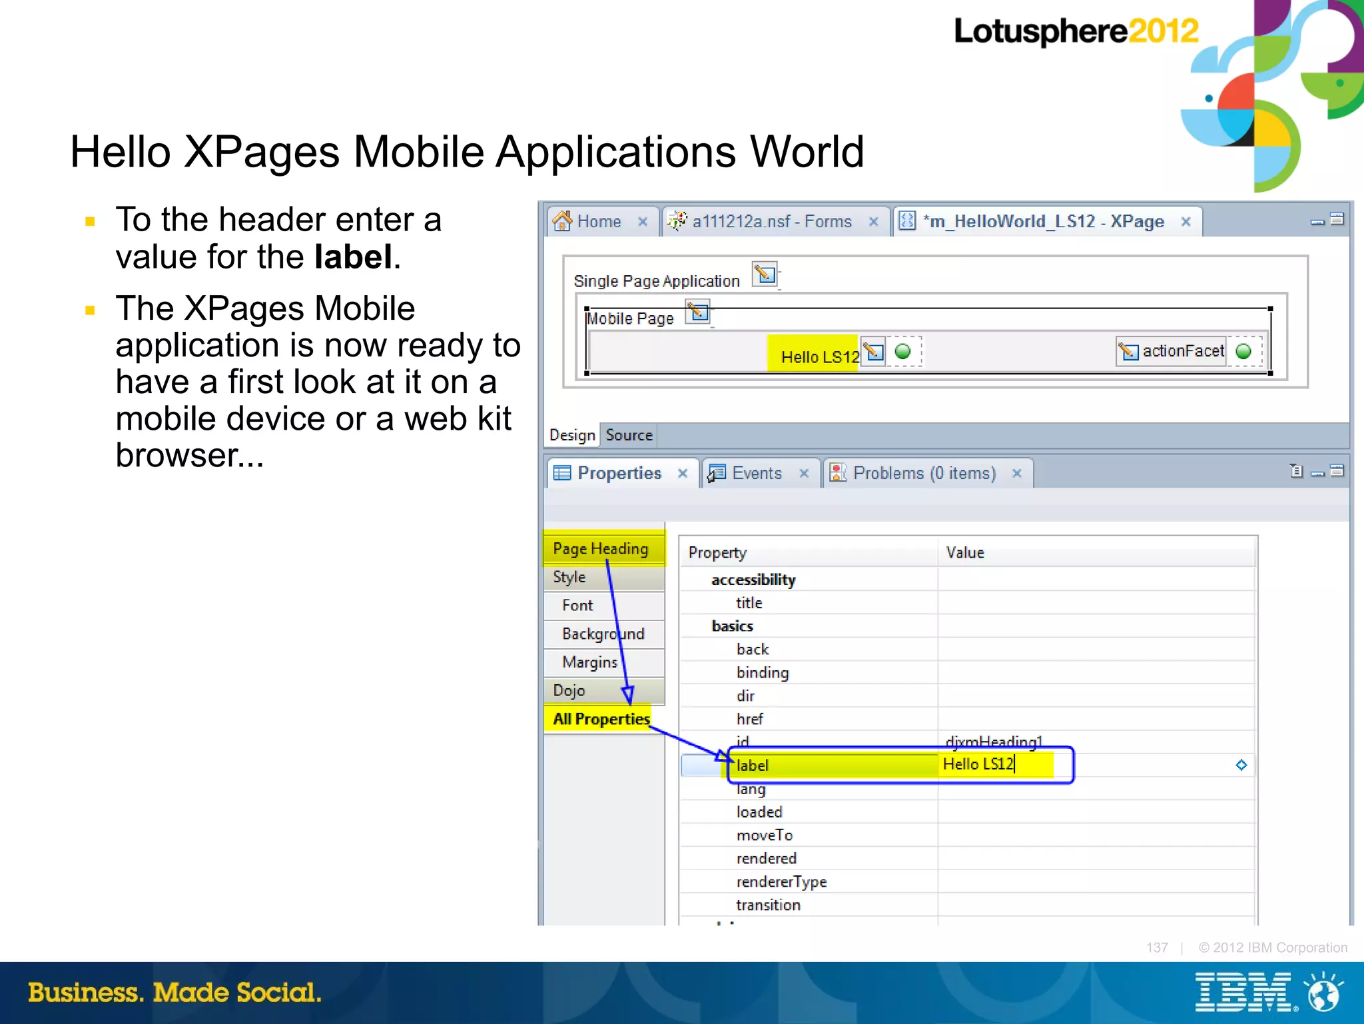Collapse the basics property group
Viewport: 1364px width, 1024px height.
(x=732, y=626)
